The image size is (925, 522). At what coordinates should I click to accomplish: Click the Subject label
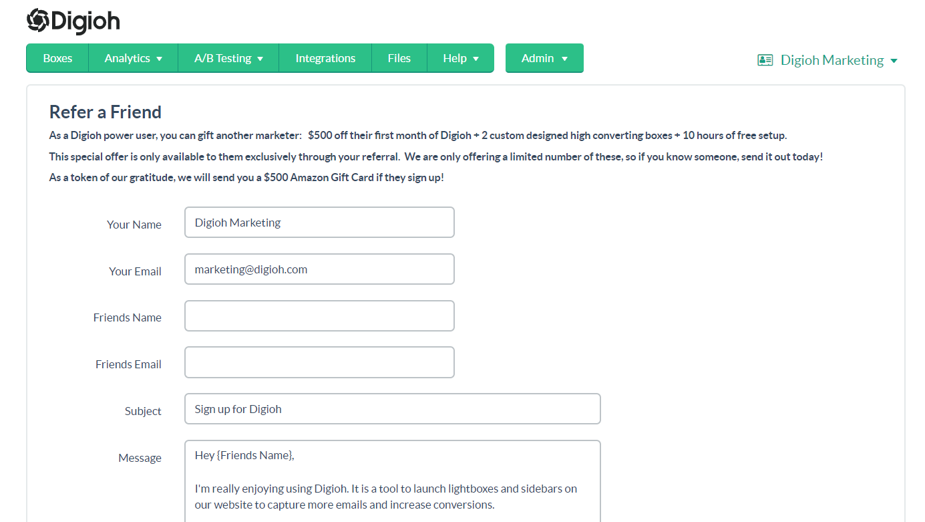click(143, 411)
